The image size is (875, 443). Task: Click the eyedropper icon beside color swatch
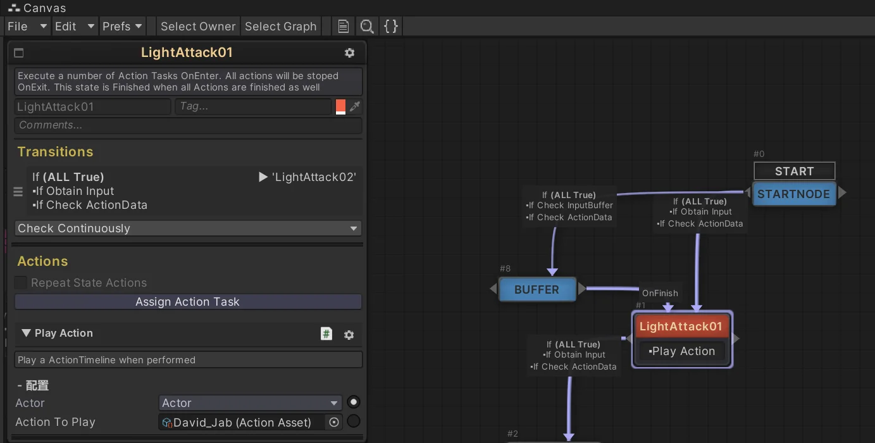pos(355,107)
